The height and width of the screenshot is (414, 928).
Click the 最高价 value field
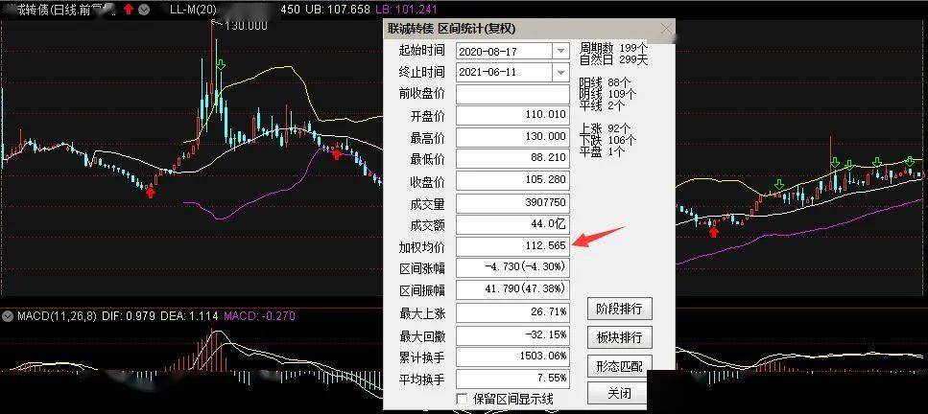(x=513, y=138)
